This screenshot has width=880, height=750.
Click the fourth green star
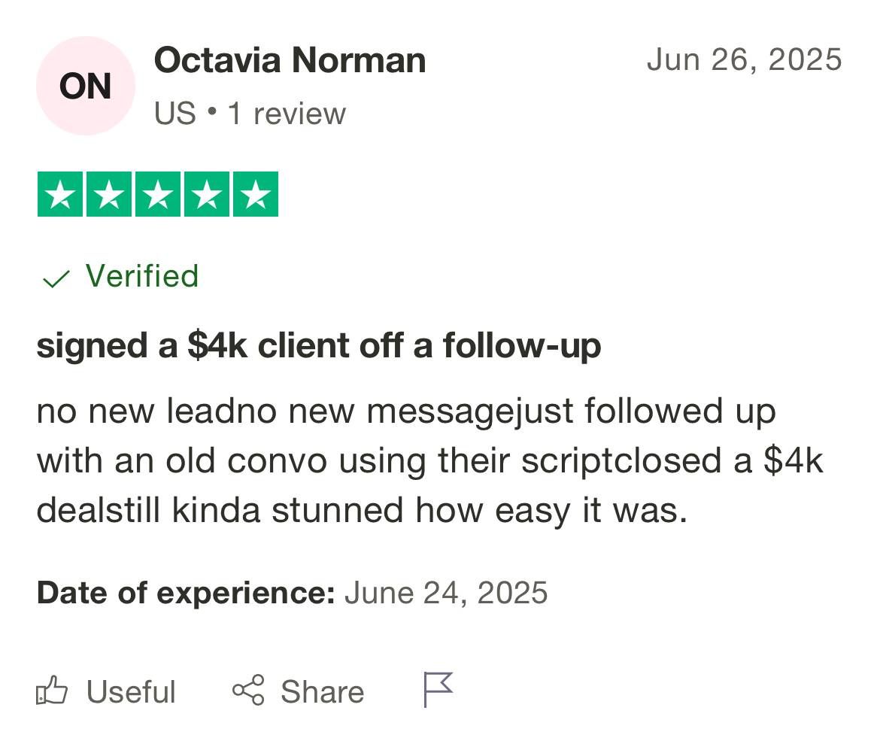tap(207, 194)
